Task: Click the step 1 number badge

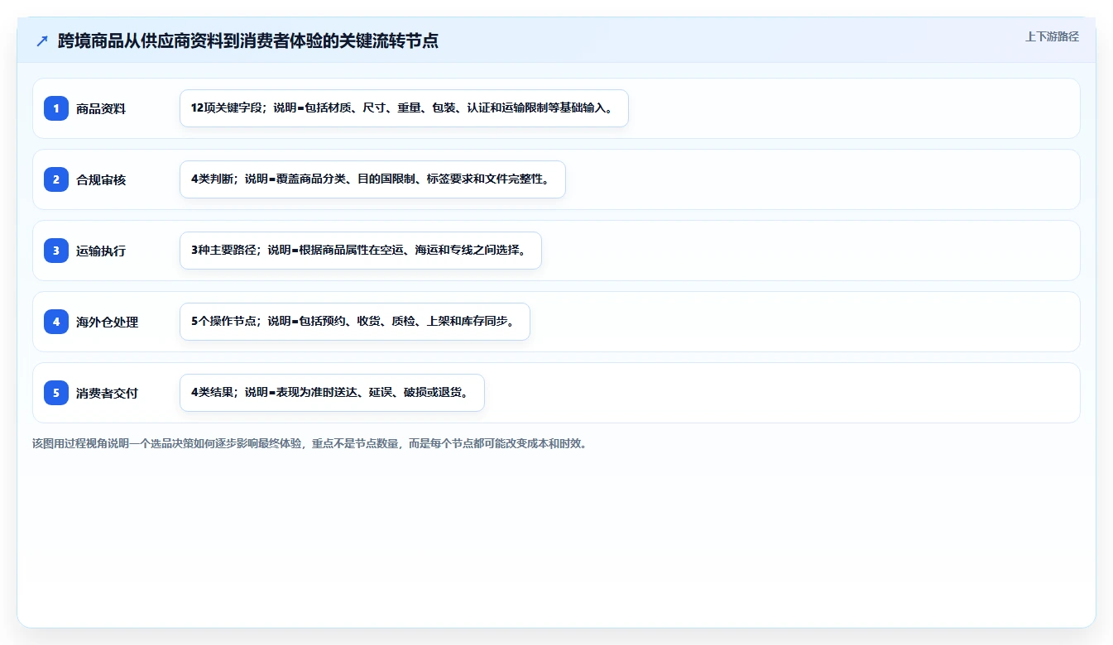Action: 56,108
